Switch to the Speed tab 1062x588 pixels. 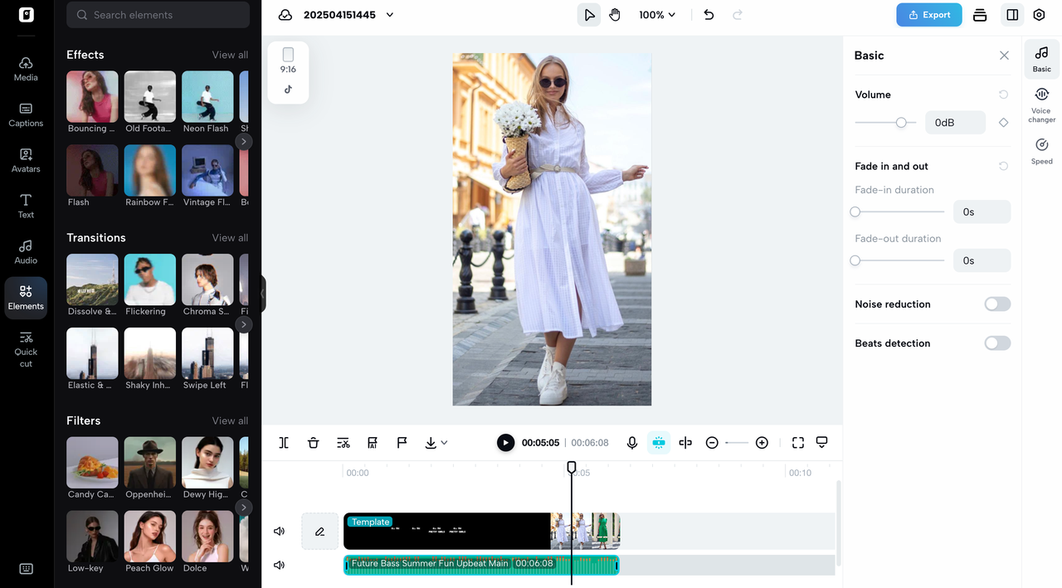(x=1042, y=151)
